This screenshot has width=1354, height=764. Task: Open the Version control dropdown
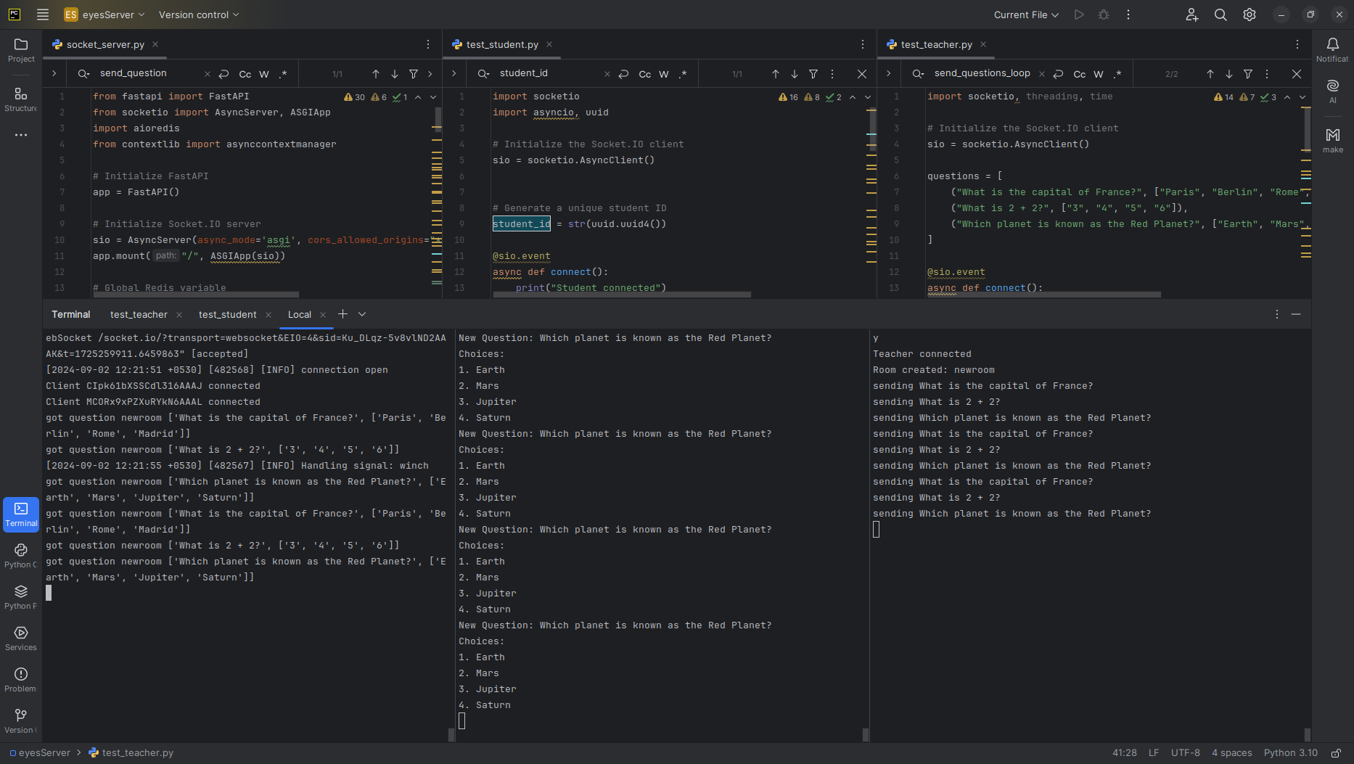coord(199,15)
